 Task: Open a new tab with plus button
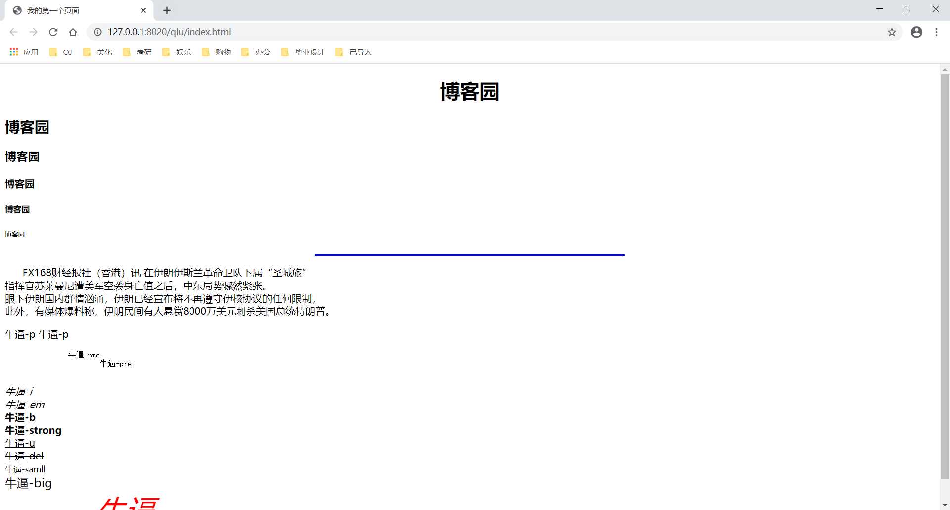click(x=167, y=10)
